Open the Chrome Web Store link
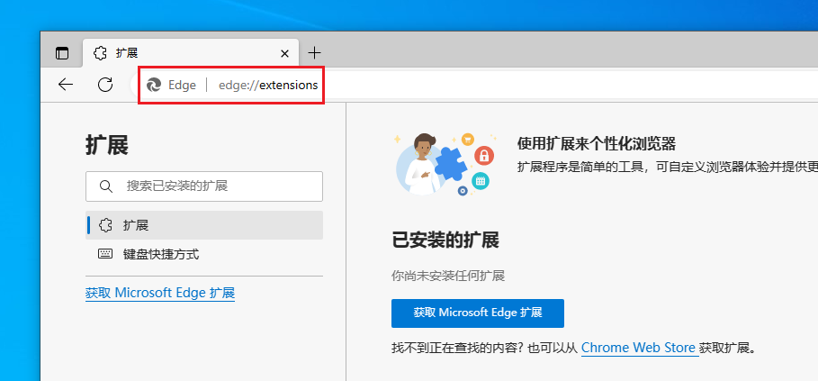The width and height of the screenshot is (818, 381). click(638, 348)
